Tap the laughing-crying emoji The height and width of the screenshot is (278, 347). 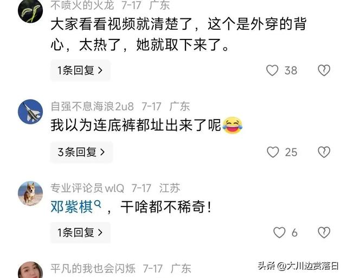pos(233,125)
